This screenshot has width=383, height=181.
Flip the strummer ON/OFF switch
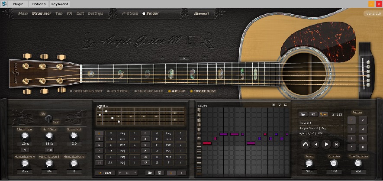[48, 118]
